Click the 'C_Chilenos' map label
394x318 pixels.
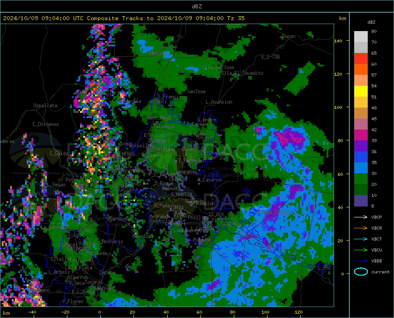[x=46, y=124]
